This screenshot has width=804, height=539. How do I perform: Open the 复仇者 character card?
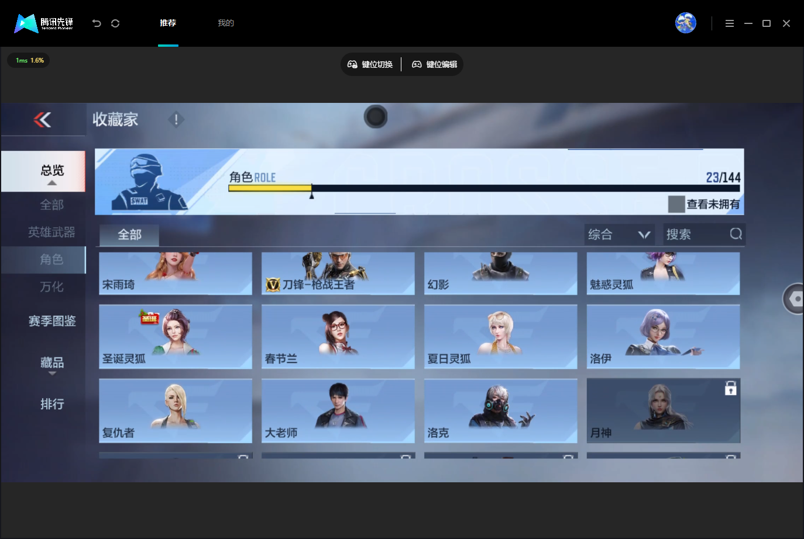click(x=176, y=411)
